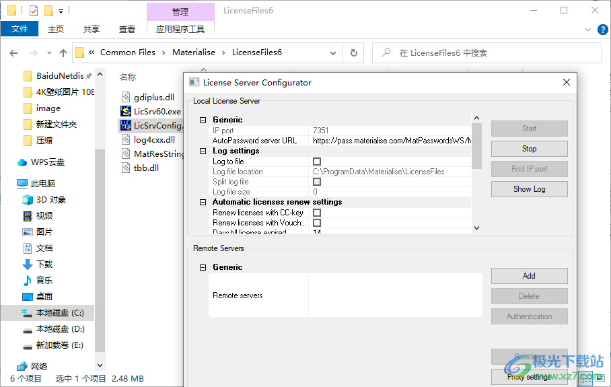This screenshot has height=387, width=611.
Task: Open Proxy settings
Action: 529,377
